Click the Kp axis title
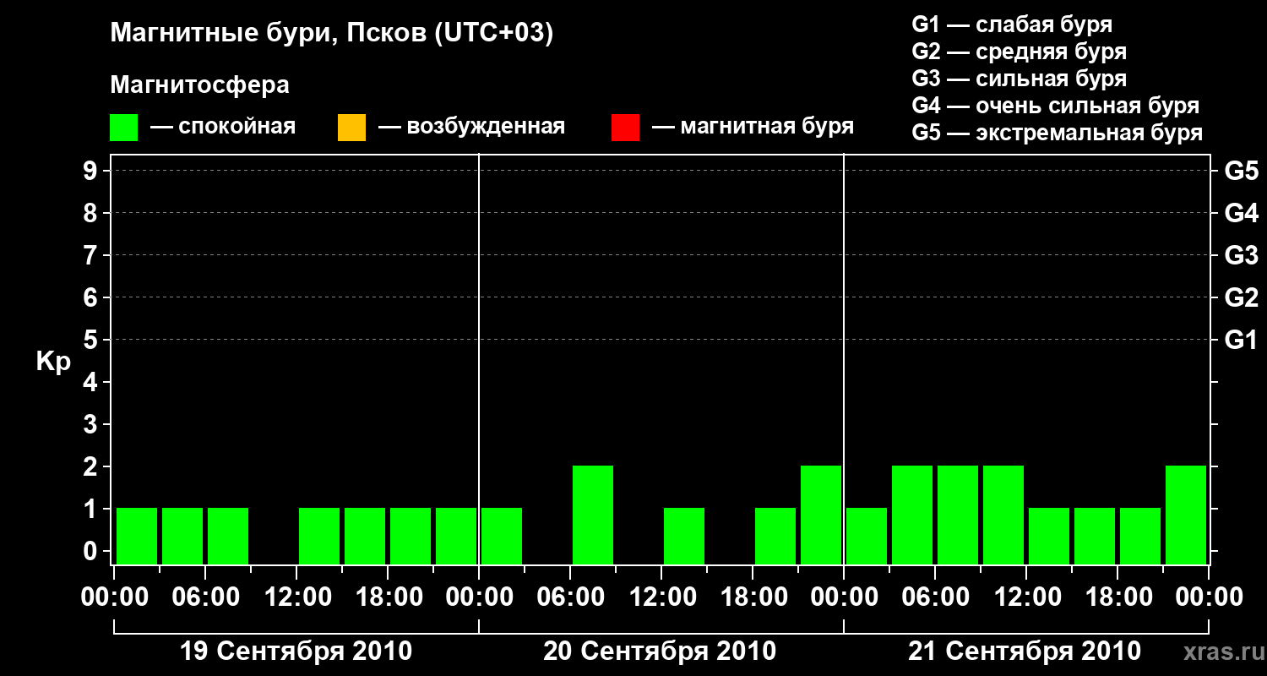 pyautogui.click(x=53, y=362)
